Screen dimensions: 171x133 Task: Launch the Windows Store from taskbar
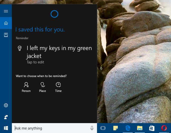[x=152, y=128]
